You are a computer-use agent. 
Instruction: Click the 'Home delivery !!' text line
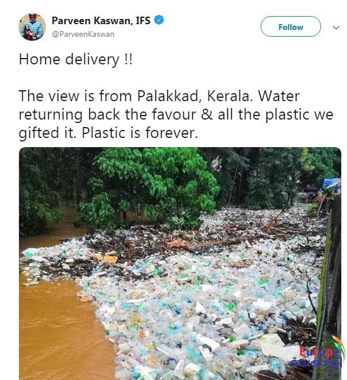tap(76, 59)
